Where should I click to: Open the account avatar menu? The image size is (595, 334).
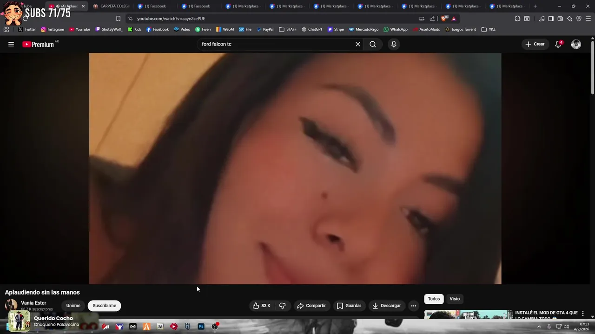(x=576, y=44)
